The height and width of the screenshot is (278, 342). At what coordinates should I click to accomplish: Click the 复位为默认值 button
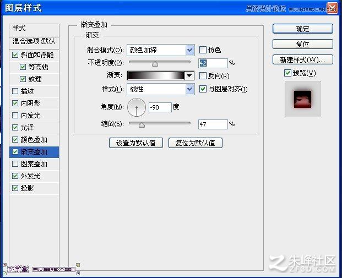tap(196, 143)
